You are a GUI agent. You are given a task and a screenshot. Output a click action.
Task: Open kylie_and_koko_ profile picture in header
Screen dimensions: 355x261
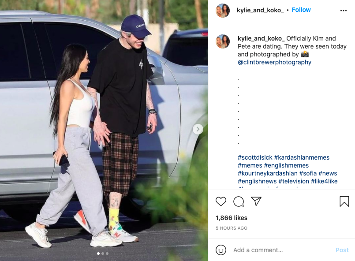click(x=223, y=11)
